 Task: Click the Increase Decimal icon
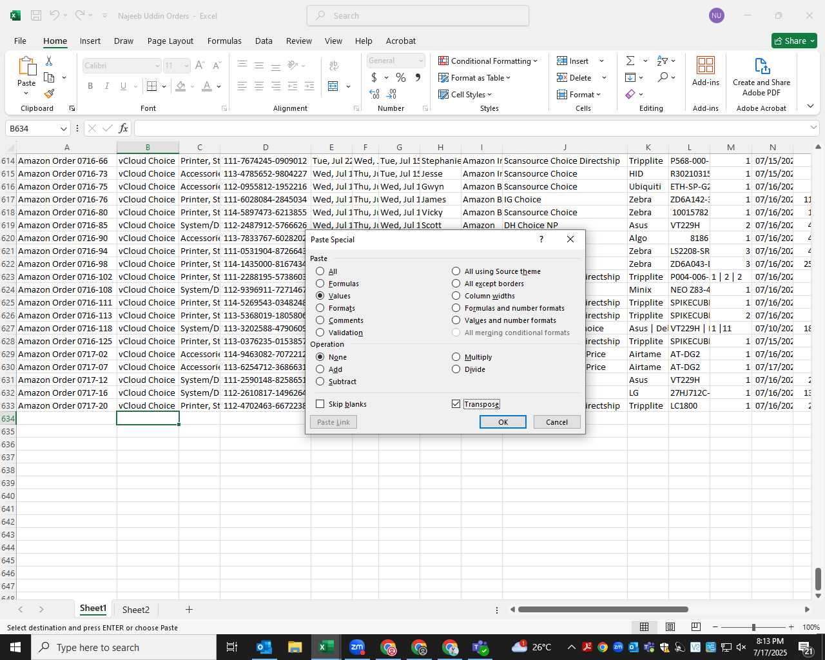[374, 94]
